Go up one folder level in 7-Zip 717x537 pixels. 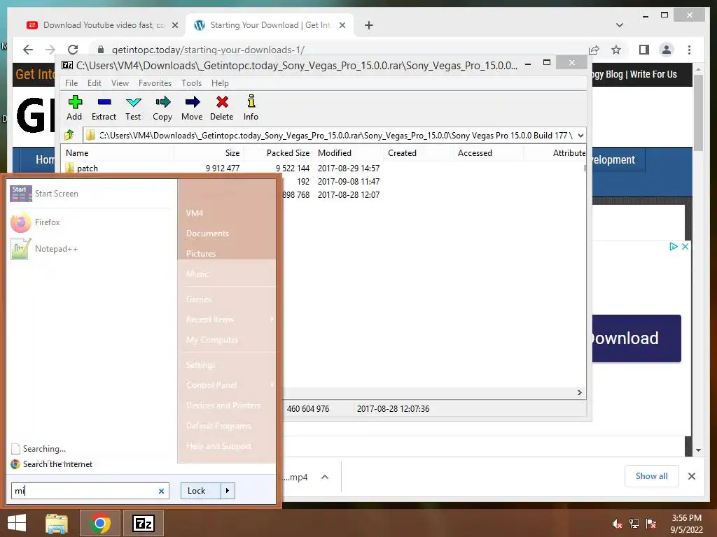pos(69,135)
